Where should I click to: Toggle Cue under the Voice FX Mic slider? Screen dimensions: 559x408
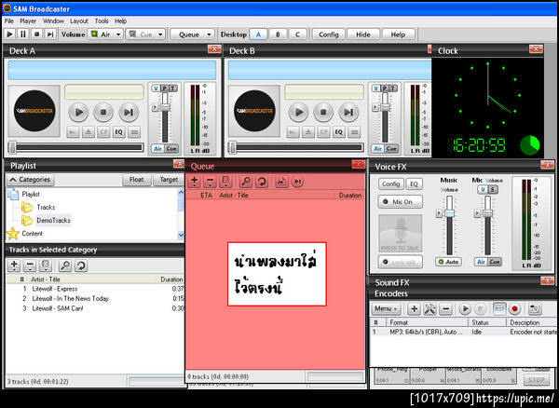coord(495,262)
